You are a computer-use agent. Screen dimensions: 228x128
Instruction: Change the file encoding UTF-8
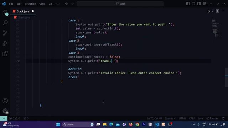point(182,118)
